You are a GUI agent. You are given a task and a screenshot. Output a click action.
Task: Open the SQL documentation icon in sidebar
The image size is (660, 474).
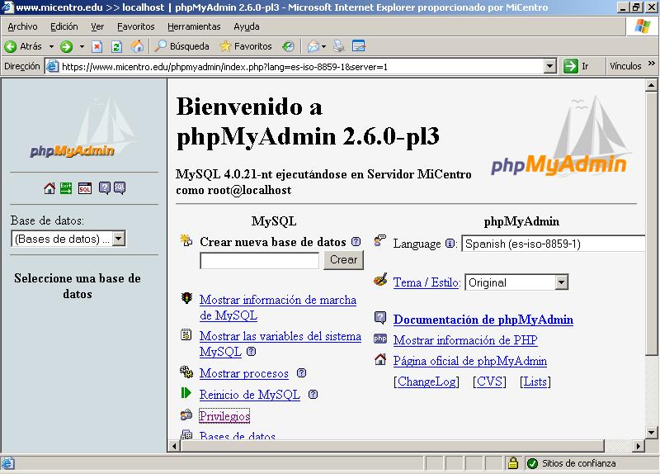pos(120,188)
